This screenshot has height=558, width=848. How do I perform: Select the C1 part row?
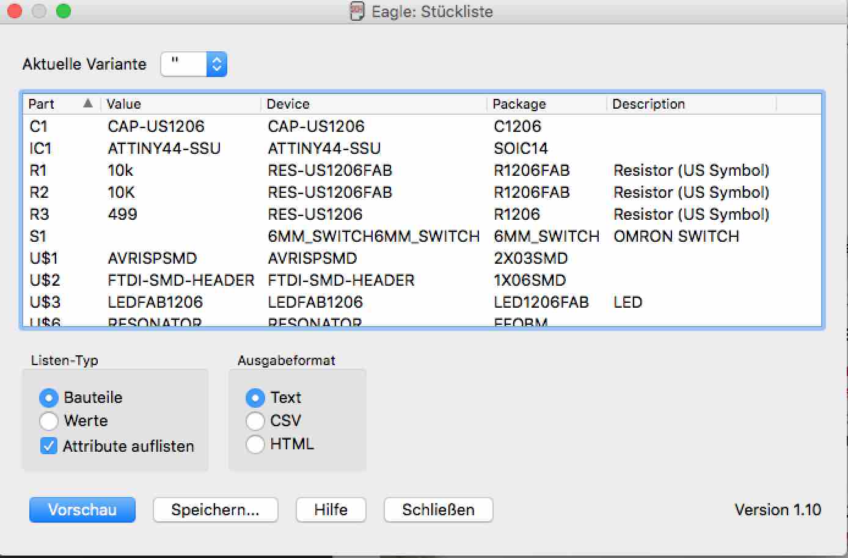coord(422,126)
